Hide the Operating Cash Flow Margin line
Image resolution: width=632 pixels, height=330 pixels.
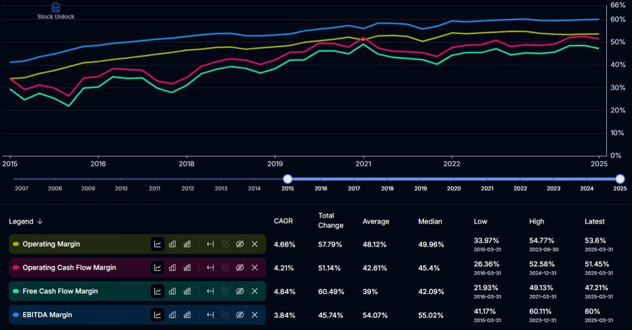(x=240, y=267)
